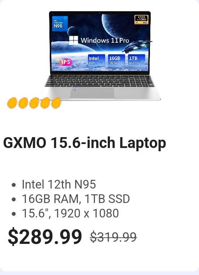199x275 pixels.
Task: Click the crossed-out $319.99 original price
Action: pyautogui.click(x=114, y=237)
